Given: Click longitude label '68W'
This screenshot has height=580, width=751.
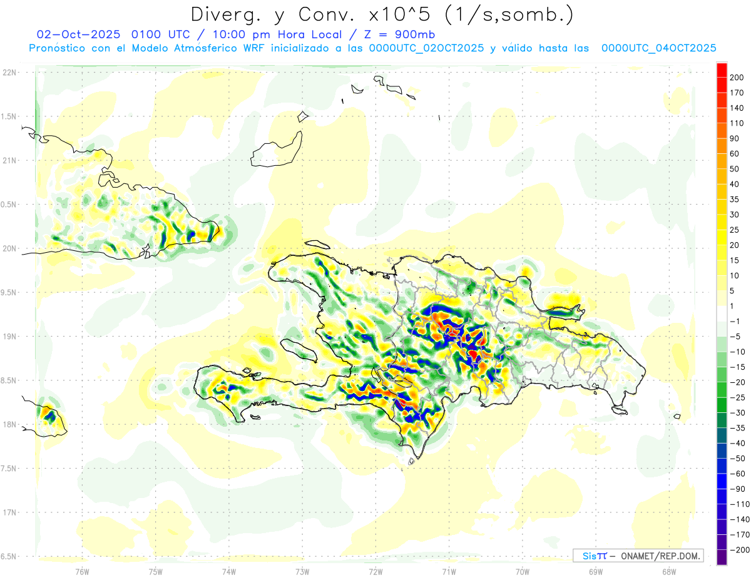Looking at the screenshot, I should click(x=668, y=571).
